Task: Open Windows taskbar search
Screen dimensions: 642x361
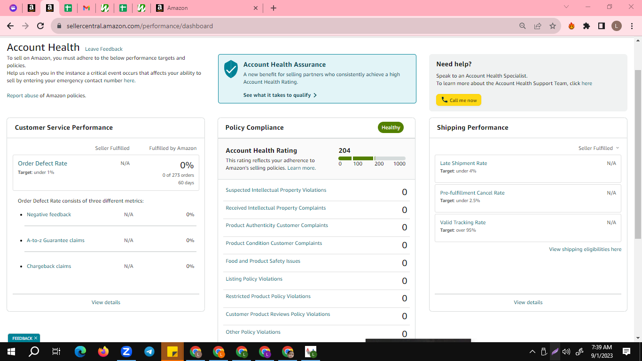Action: tap(34, 352)
